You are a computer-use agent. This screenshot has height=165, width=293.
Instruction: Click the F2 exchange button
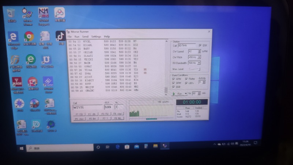pyautogui.click(x=92, y=114)
